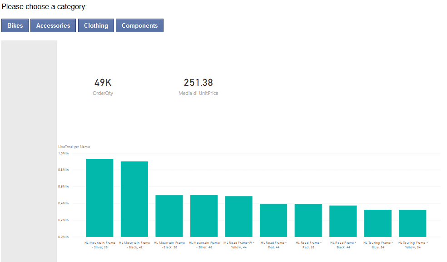Click the HL Touring Frame - Yellow, 54 bar
447x262 pixels.
(x=412, y=223)
